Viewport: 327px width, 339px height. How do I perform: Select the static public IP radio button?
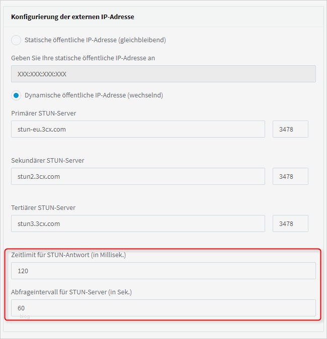click(x=16, y=40)
